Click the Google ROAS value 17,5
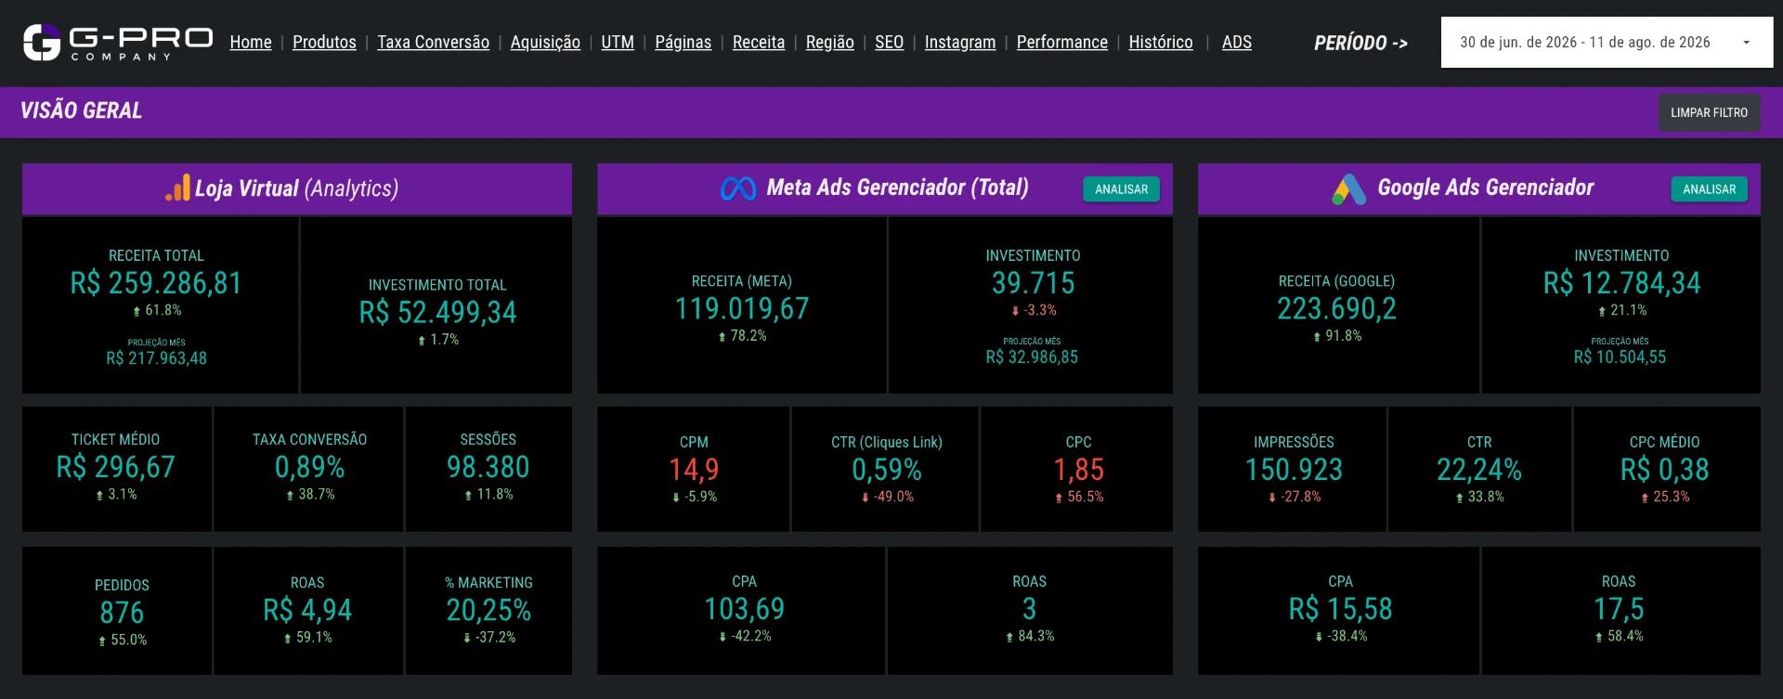1783x699 pixels. point(1619,609)
